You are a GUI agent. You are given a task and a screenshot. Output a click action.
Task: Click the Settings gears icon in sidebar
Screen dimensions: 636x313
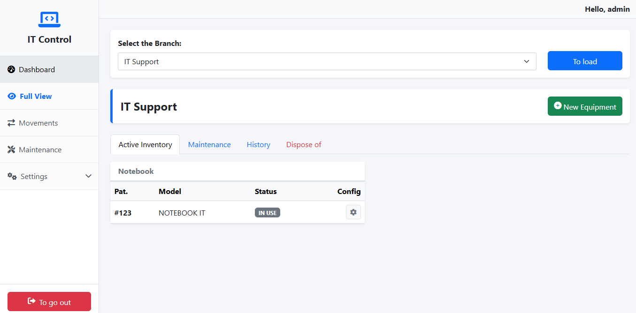12,177
